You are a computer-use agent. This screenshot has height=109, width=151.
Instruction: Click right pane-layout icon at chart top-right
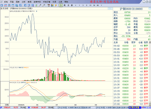click(x=111, y=9)
